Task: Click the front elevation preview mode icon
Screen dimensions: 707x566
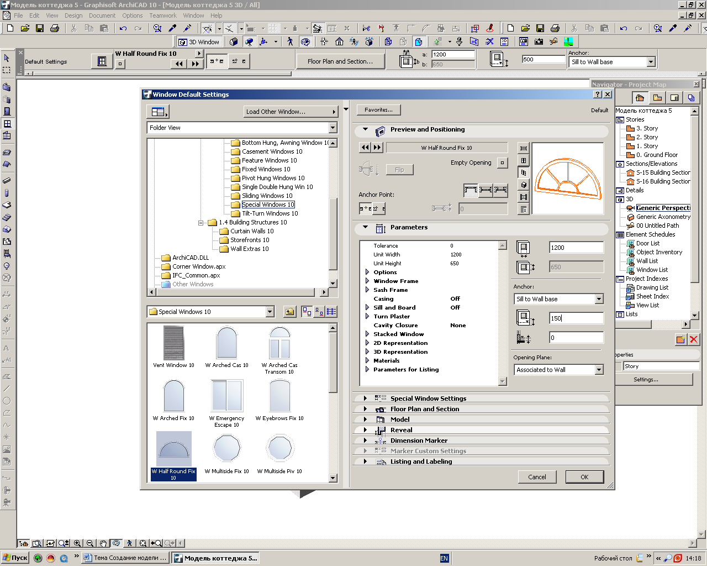Action: (524, 160)
